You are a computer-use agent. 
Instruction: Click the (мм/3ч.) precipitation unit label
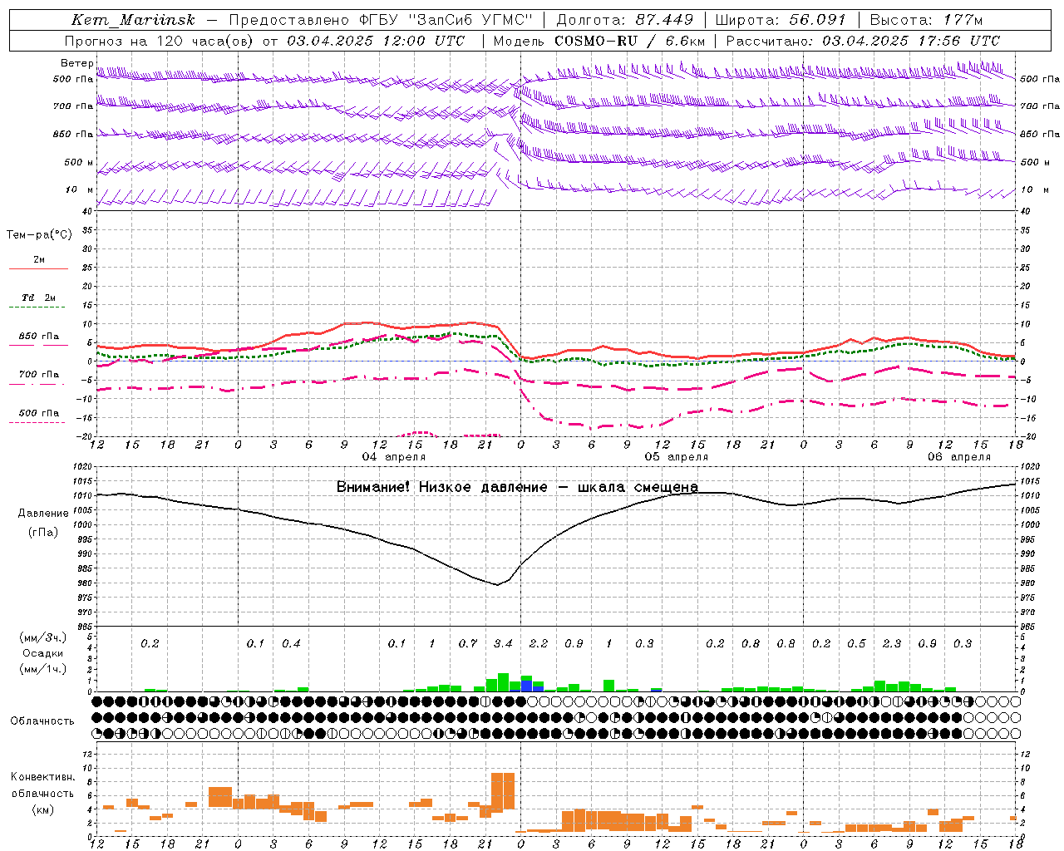coord(43,637)
